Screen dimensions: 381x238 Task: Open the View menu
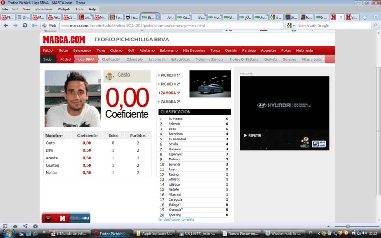[x=27, y=9]
